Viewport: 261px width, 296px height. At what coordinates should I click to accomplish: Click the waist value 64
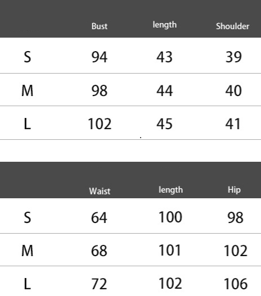pos(99,218)
